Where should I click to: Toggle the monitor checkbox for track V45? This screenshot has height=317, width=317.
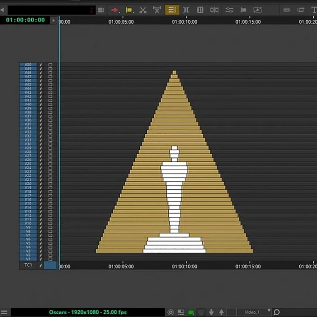(x=50, y=84)
